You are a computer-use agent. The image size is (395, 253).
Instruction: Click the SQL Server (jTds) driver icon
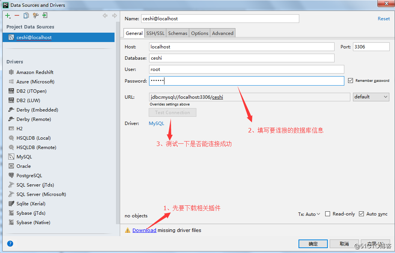pos(11,185)
